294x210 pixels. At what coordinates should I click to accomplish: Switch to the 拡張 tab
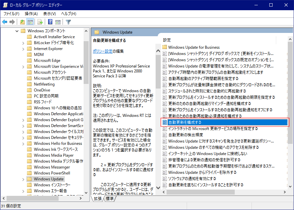pos(98,198)
